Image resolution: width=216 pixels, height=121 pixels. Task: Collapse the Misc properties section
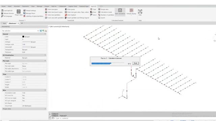click(x=45, y=90)
